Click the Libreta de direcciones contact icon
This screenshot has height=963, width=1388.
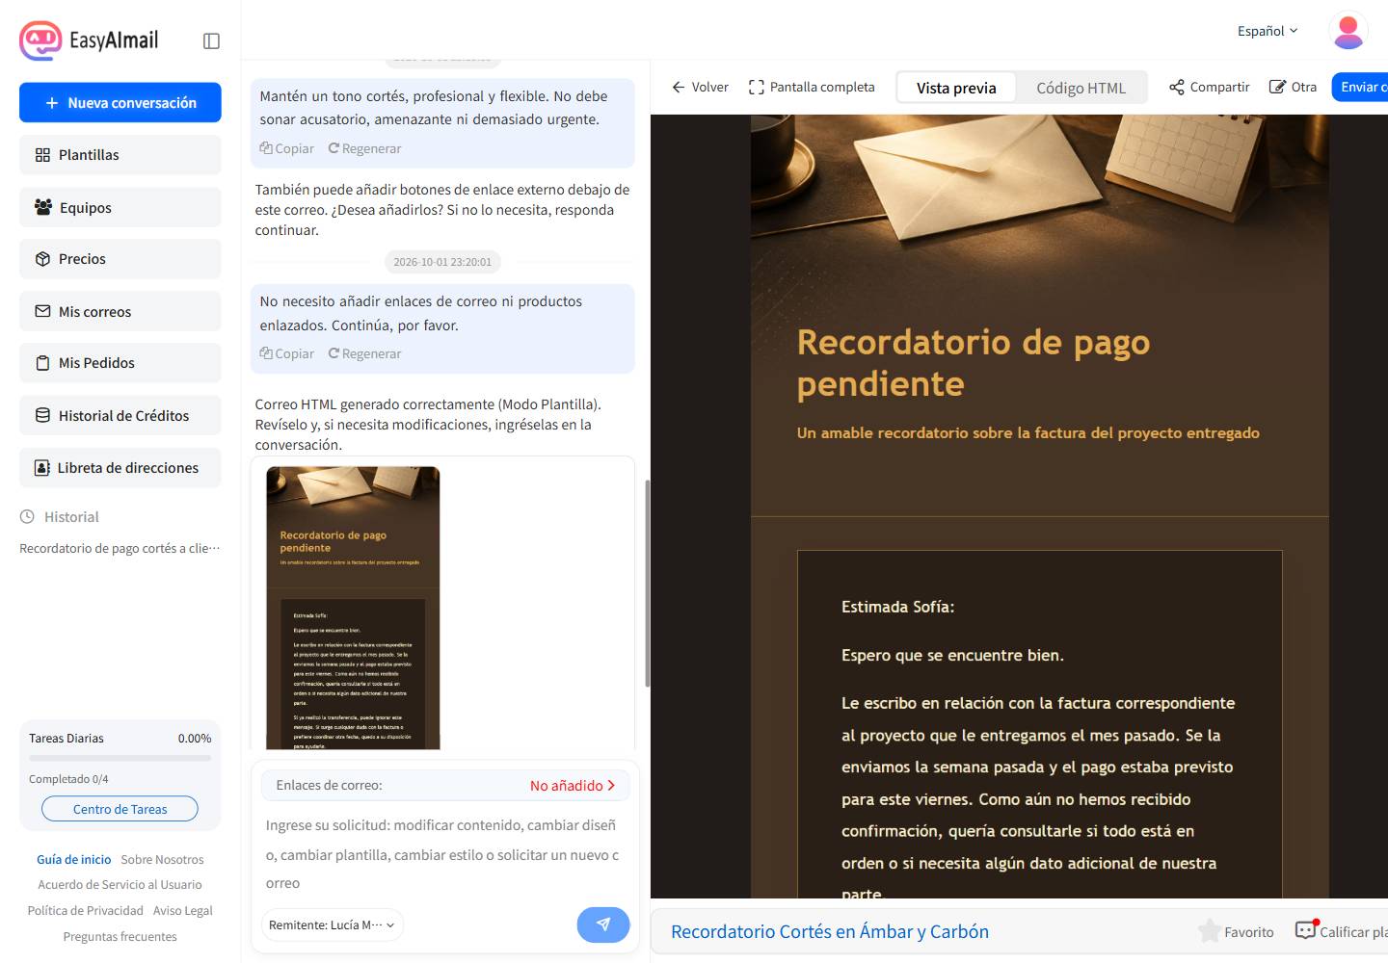42,468
